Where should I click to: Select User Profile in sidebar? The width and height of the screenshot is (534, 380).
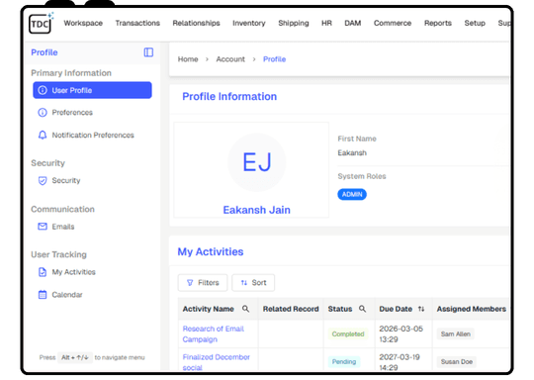pos(92,90)
